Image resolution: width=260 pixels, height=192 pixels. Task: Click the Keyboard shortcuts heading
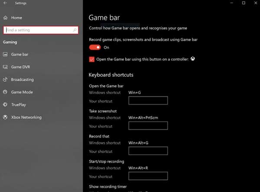point(111,75)
